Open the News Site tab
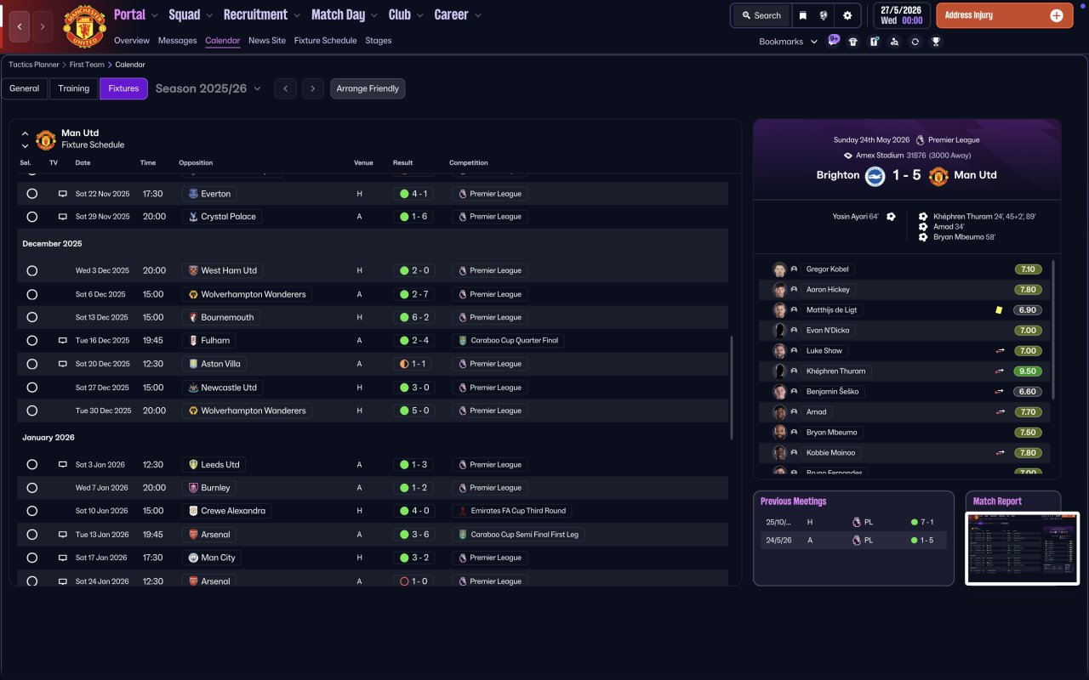Screen dimensions: 1089x680 (x=267, y=41)
